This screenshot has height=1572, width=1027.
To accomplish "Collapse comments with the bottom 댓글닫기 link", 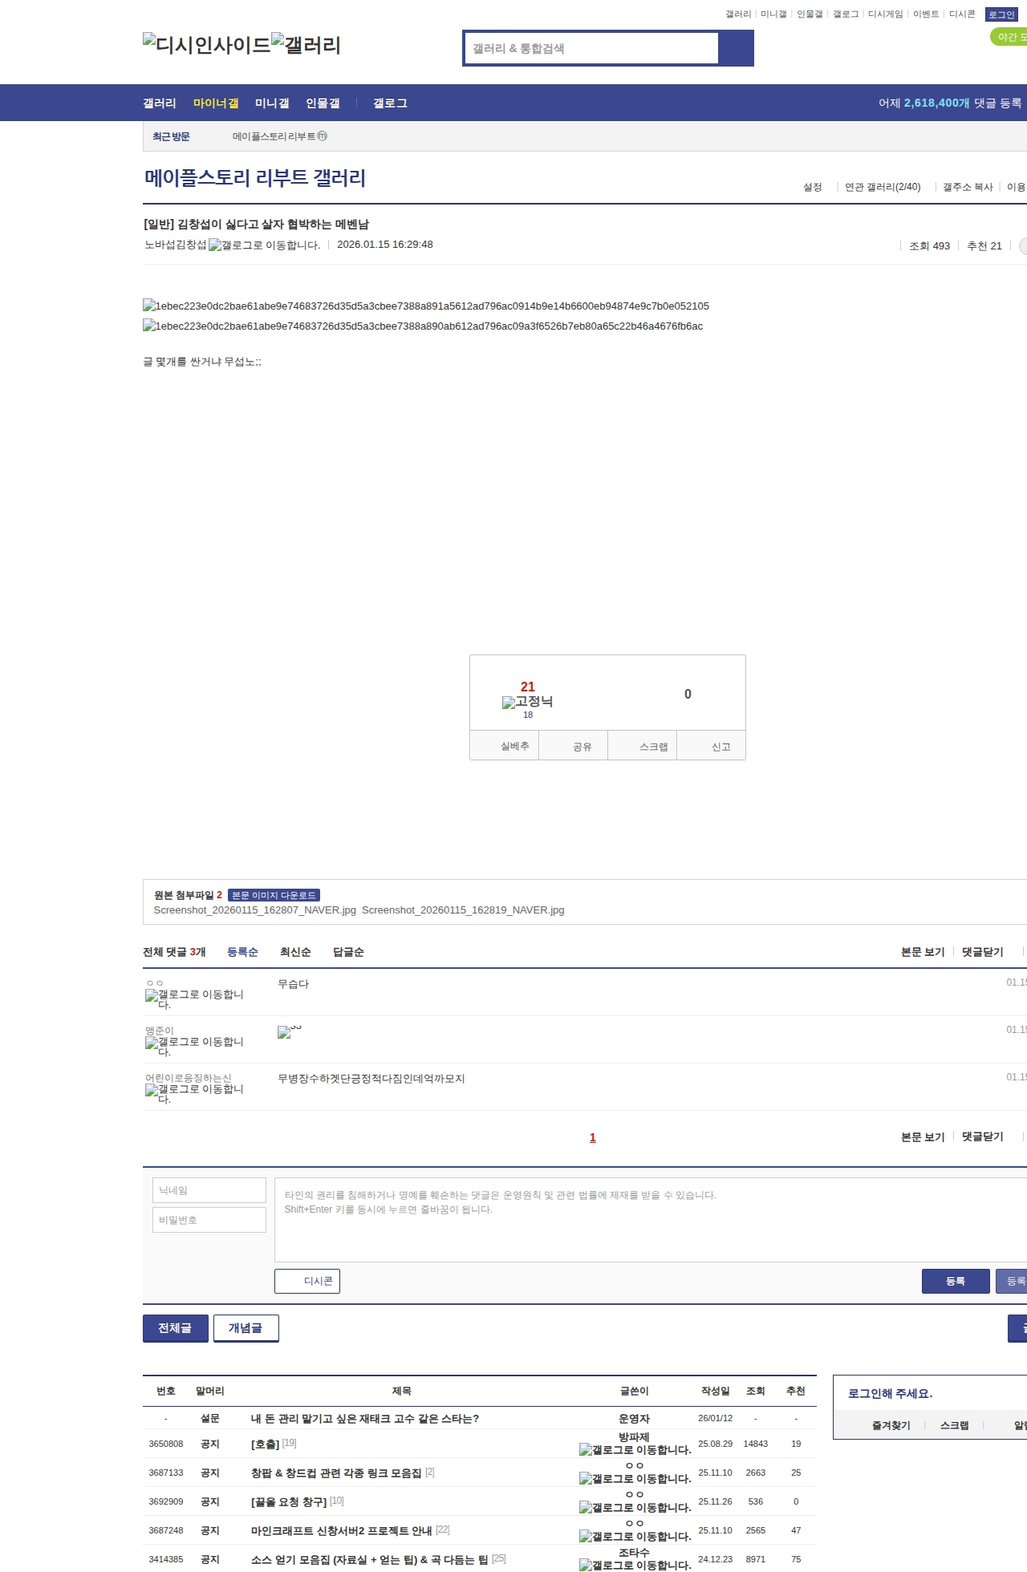I will tap(983, 1136).
